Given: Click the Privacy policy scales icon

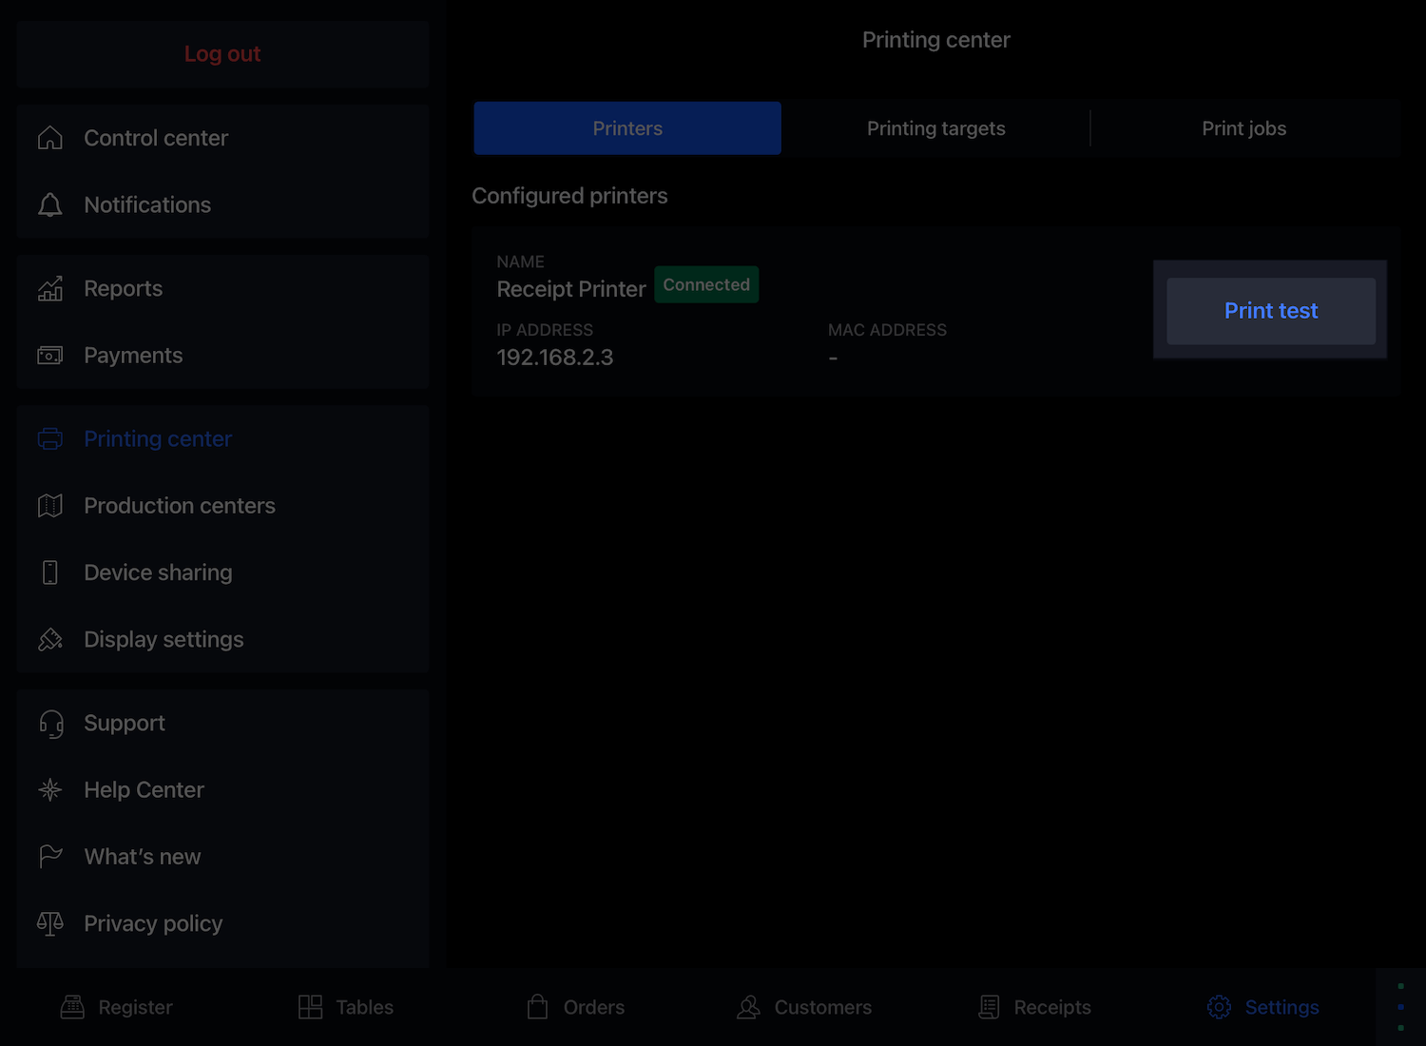Looking at the screenshot, I should (50, 923).
